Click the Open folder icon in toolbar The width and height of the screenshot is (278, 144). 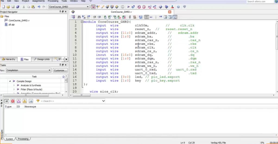8,7
